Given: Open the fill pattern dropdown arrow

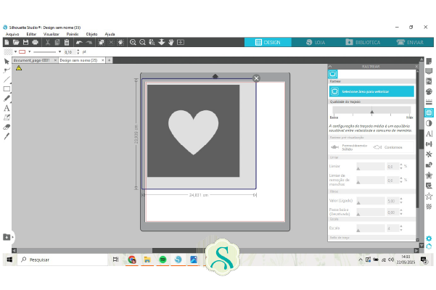Looking at the screenshot, I should 15,51.
